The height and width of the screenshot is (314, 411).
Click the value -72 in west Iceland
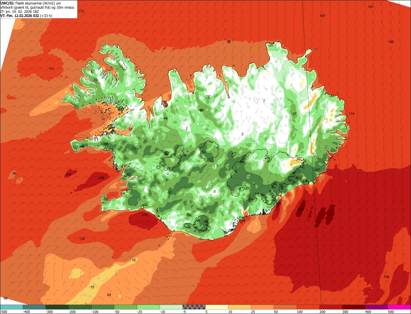click(134, 148)
